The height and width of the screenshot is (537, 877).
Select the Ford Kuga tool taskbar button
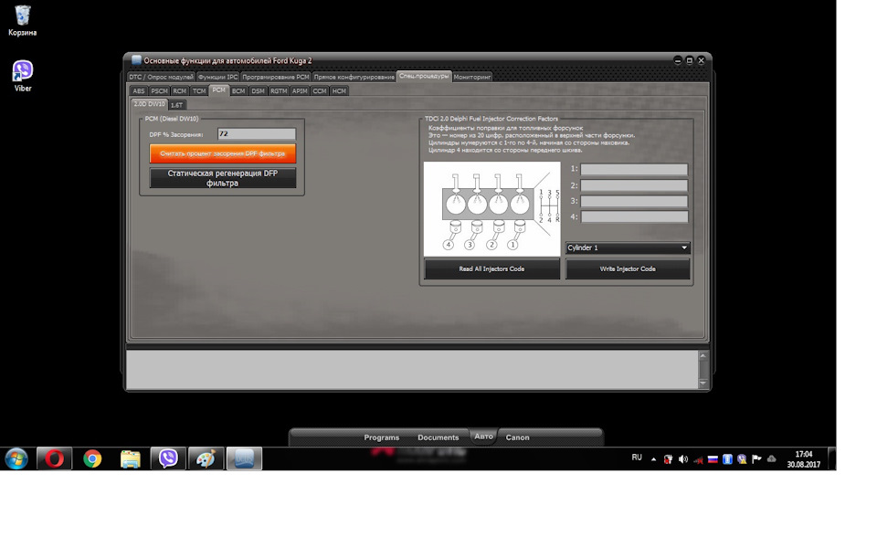pyautogui.click(x=244, y=458)
